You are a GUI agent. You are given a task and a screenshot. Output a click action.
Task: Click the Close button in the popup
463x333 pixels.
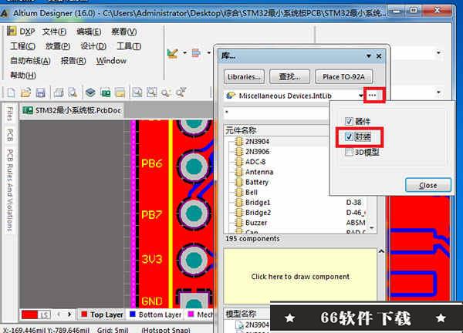pos(428,185)
